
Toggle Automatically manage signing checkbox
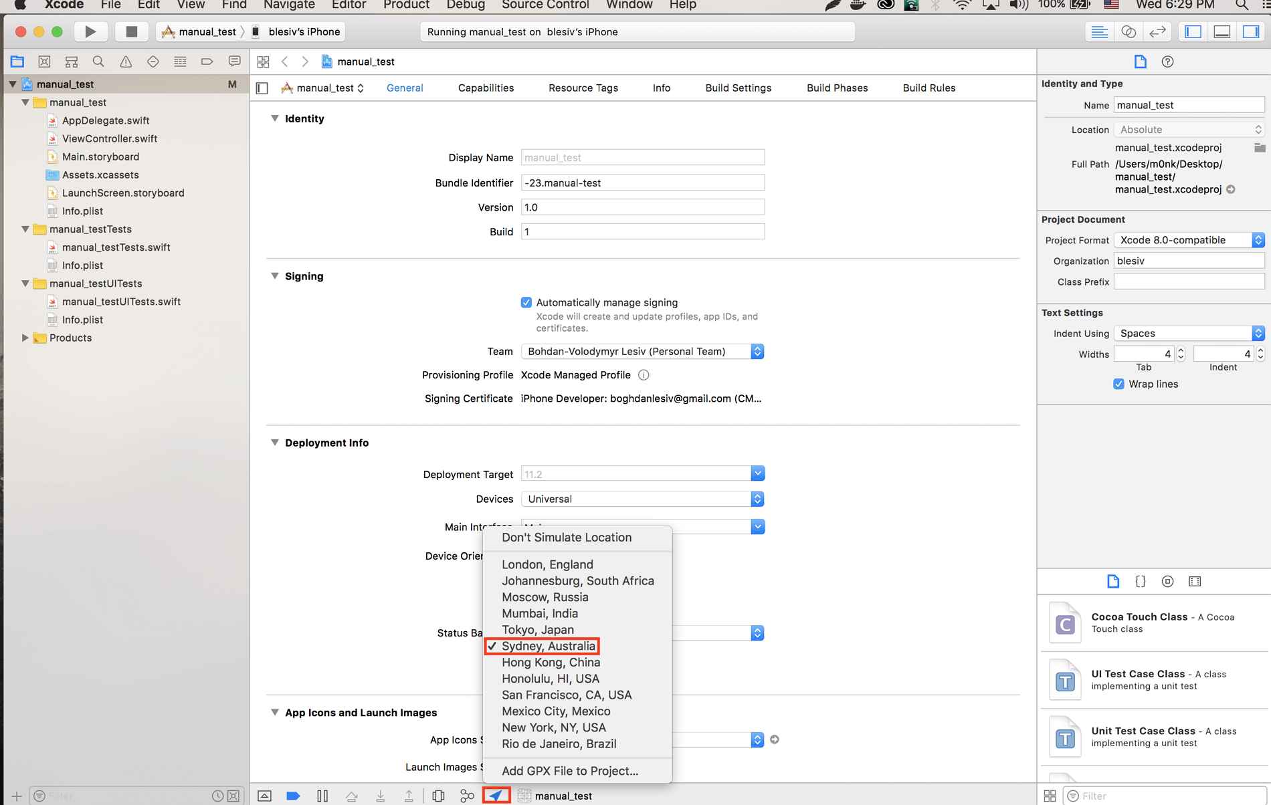point(526,302)
